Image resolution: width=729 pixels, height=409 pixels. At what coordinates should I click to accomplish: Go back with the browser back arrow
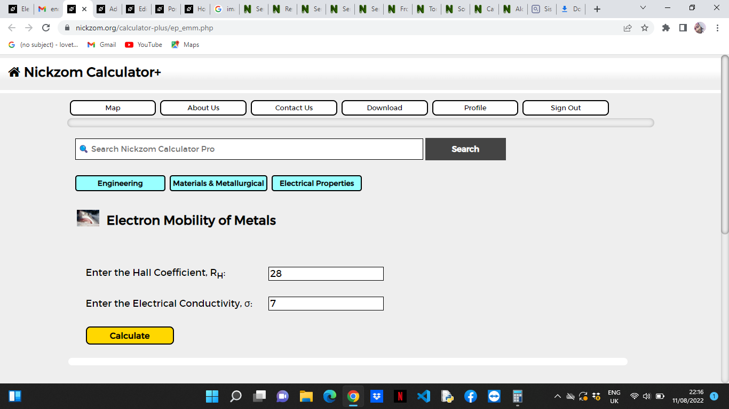coord(12,28)
